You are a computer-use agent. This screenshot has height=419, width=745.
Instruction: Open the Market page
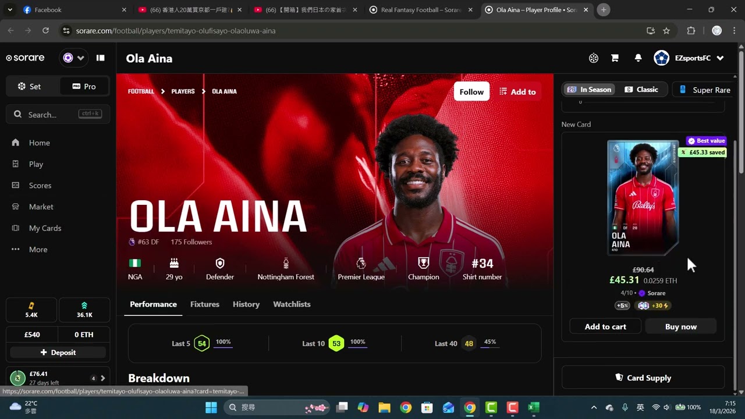(41, 207)
